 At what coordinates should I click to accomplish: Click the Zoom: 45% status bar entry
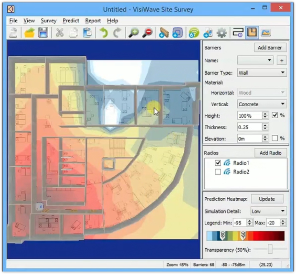tap(177, 264)
